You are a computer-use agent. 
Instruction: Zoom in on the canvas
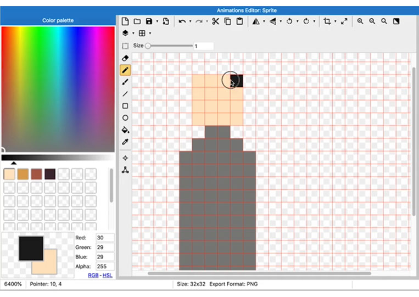[360, 21]
